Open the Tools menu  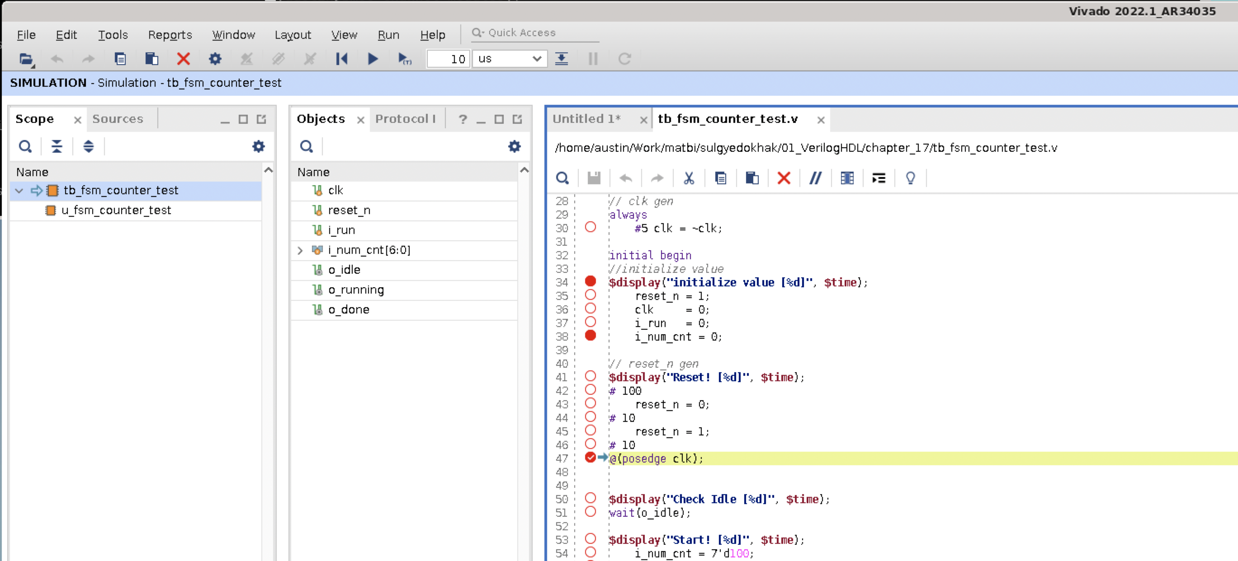(113, 35)
